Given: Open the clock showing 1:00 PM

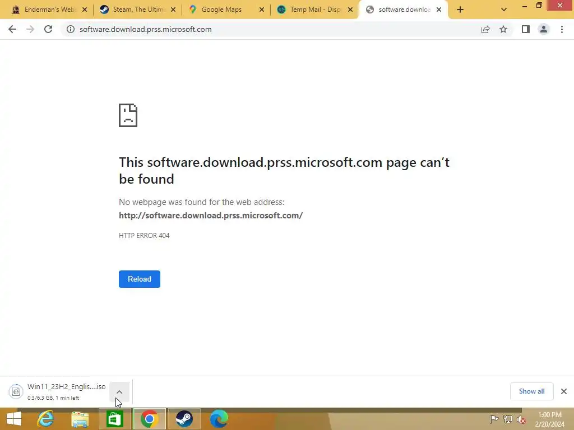Looking at the screenshot, I should coord(549,419).
